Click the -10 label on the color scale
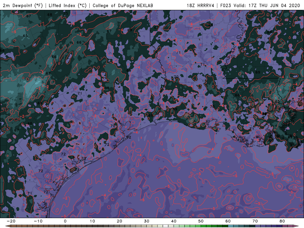 pyautogui.click(x=38, y=221)
